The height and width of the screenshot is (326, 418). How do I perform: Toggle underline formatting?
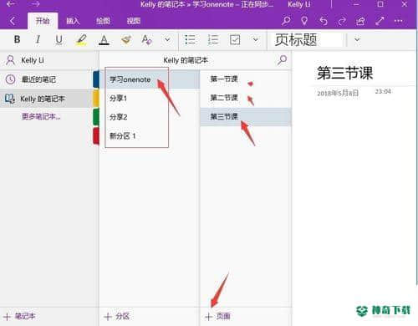(59, 40)
